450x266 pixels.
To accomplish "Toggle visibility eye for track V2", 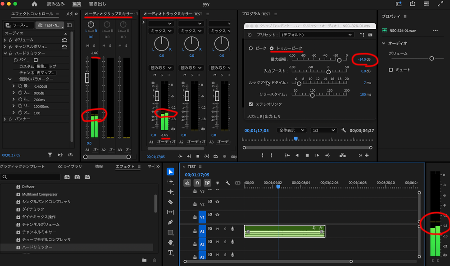I will (x=218, y=202).
